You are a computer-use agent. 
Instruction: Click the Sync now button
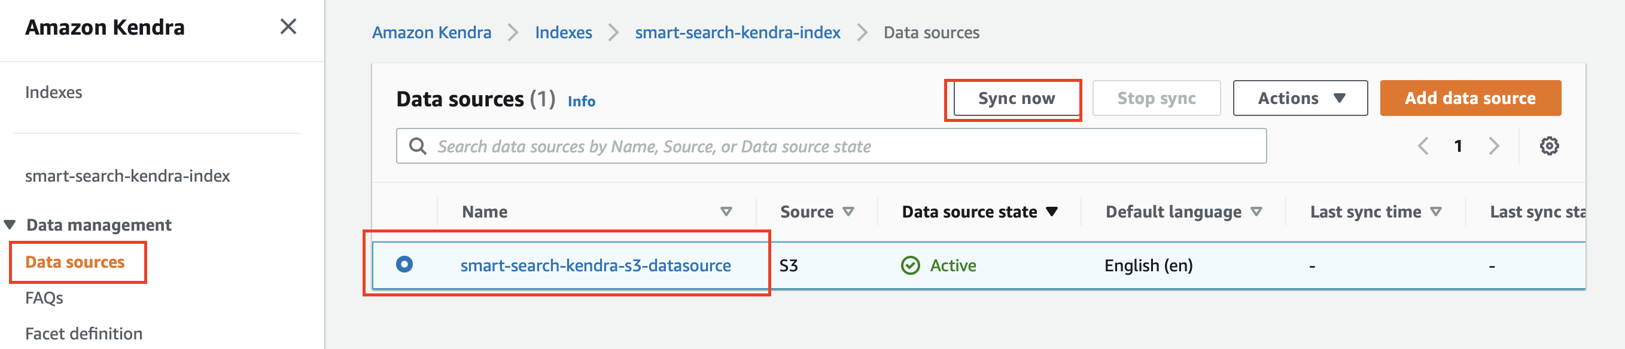[1016, 98]
